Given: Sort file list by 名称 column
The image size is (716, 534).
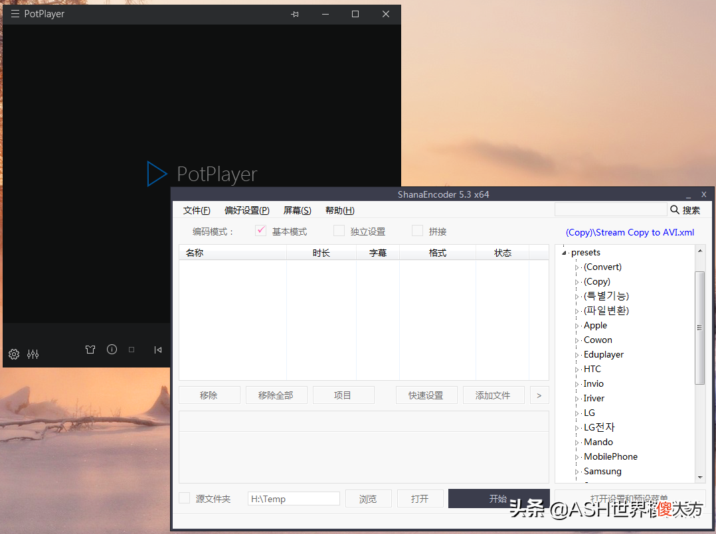Looking at the screenshot, I should click(233, 253).
